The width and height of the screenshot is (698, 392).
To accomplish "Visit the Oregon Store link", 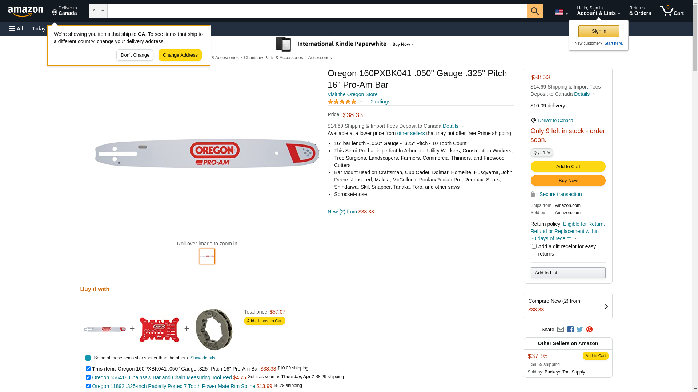I will pyautogui.click(x=352, y=94).
